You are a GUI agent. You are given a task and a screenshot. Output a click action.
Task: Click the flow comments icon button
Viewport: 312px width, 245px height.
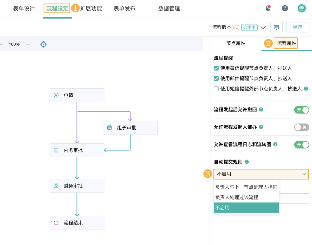click(x=276, y=27)
